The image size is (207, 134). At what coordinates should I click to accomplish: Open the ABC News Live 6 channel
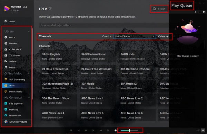[x=137, y=115]
